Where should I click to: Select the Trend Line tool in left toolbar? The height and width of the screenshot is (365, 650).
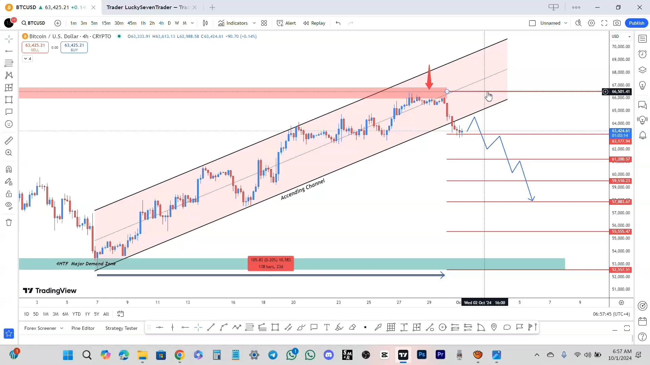click(x=9, y=51)
